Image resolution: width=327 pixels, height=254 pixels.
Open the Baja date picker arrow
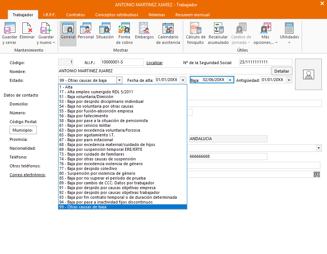(230, 80)
